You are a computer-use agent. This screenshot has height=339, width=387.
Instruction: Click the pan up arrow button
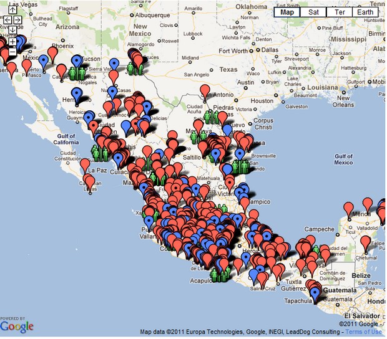click(11, 11)
